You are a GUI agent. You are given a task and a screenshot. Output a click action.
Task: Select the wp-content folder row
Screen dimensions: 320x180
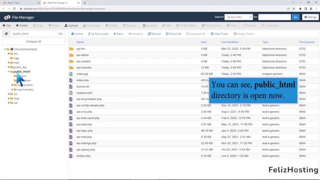click(193, 61)
